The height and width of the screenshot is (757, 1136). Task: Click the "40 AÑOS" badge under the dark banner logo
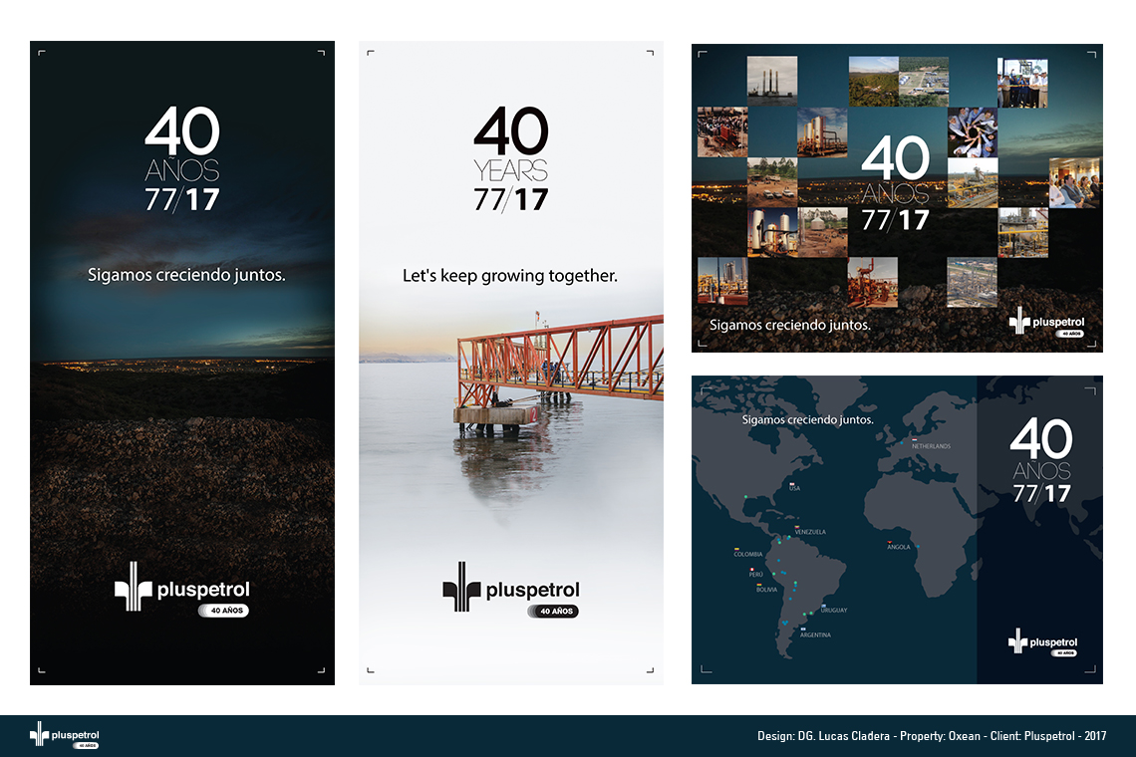click(x=225, y=611)
